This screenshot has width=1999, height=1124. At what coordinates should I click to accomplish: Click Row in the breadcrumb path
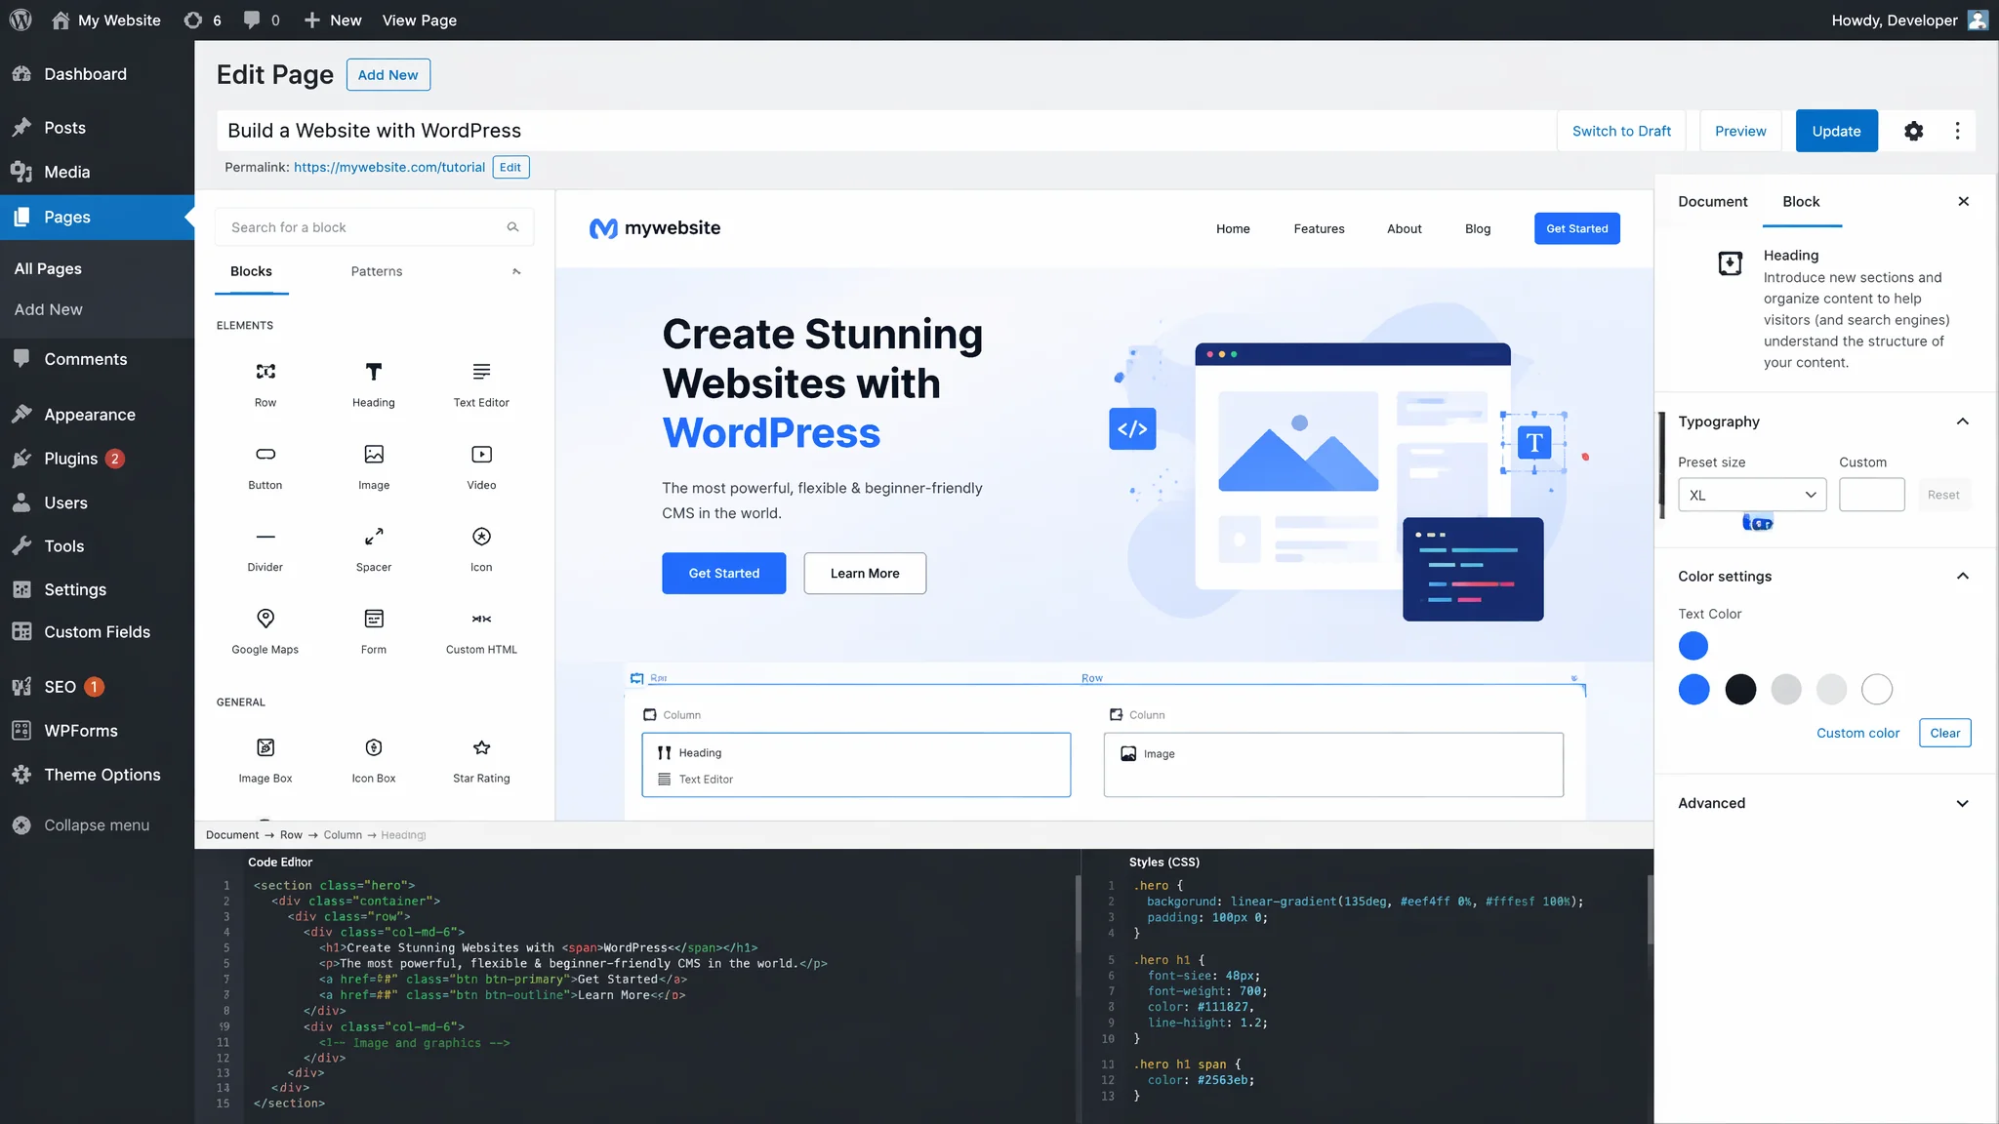click(291, 835)
